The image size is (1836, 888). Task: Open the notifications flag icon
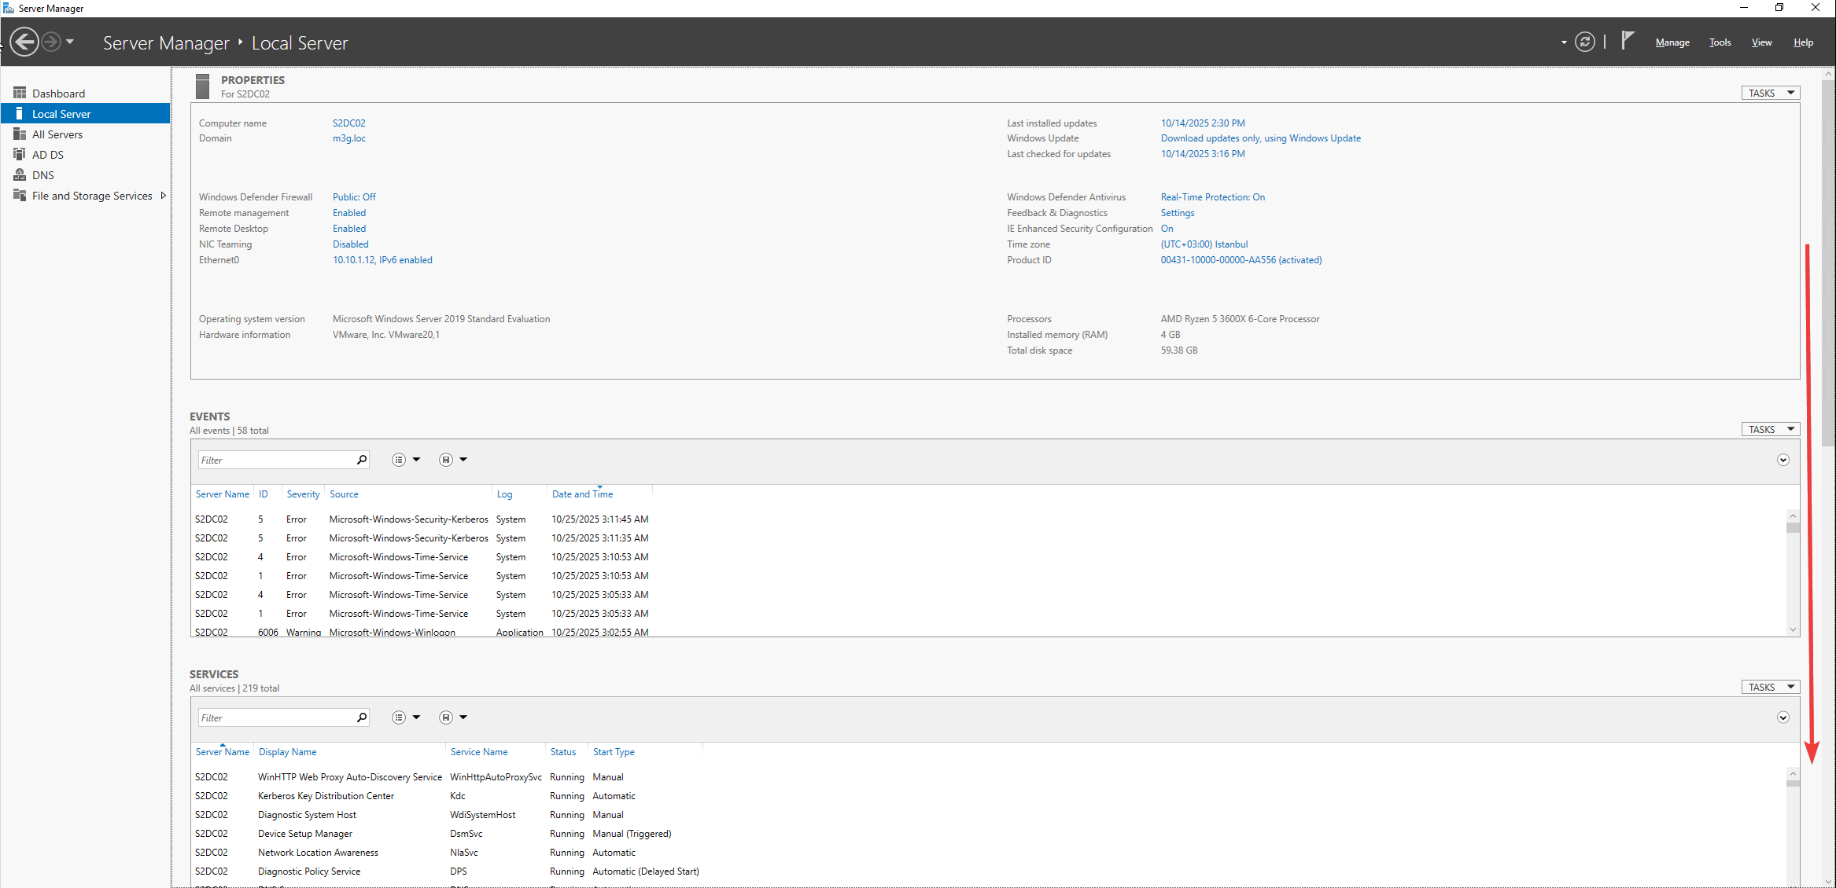point(1628,41)
